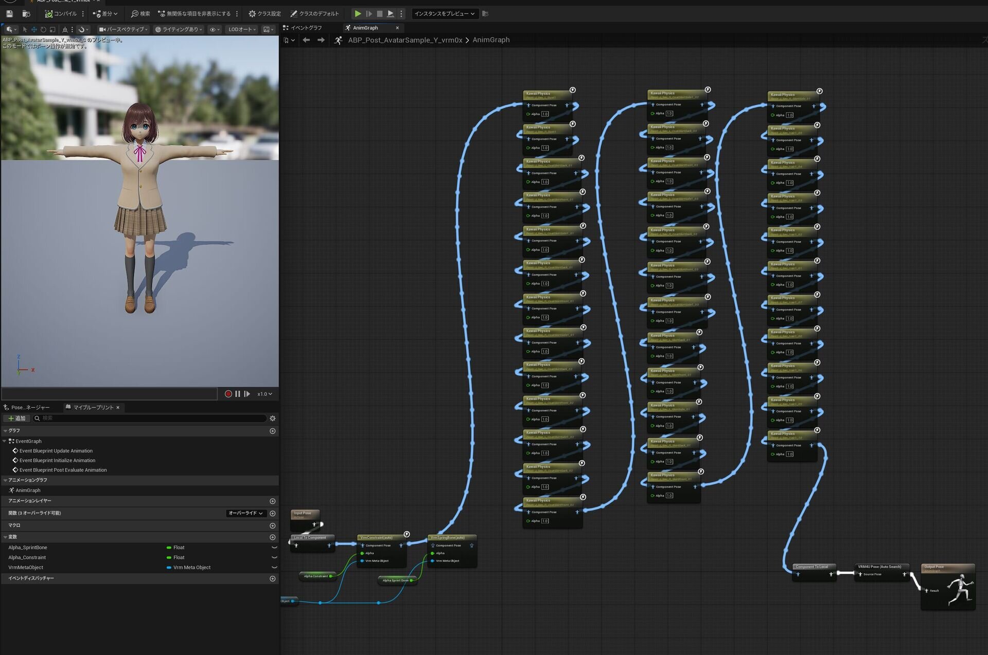Open Class Settings

click(x=264, y=14)
